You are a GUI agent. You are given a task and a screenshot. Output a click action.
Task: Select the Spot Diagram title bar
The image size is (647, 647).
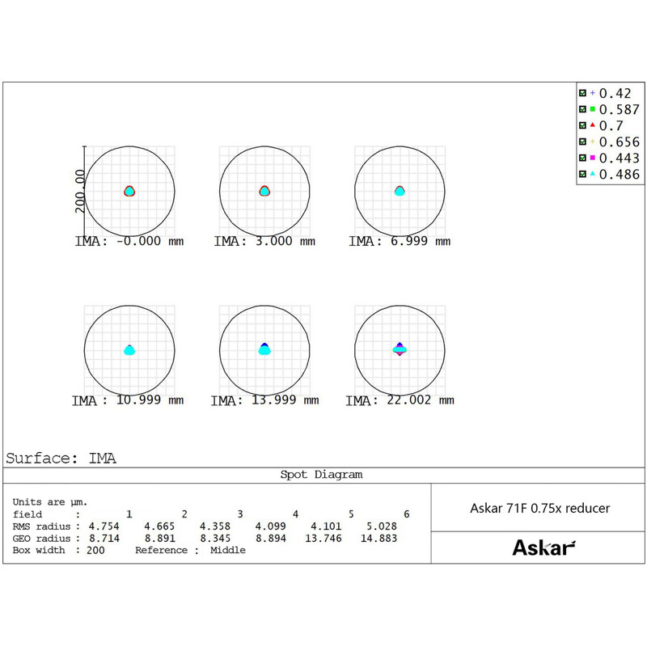pyautogui.click(x=323, y=475)
